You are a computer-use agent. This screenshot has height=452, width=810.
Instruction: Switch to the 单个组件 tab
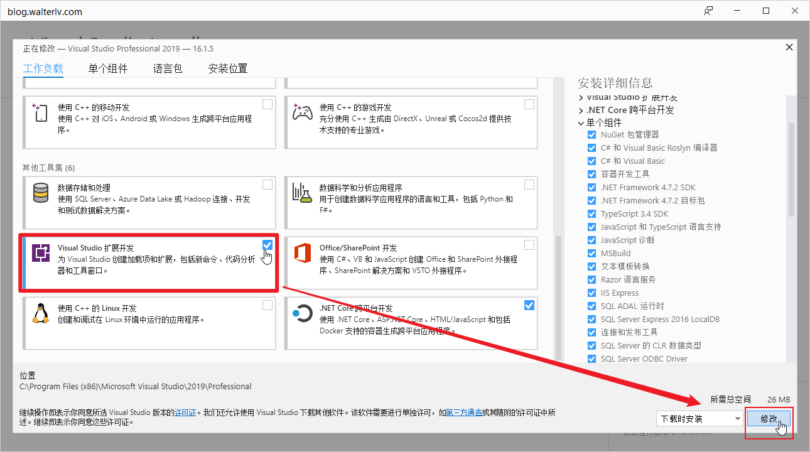coord(108,69)
